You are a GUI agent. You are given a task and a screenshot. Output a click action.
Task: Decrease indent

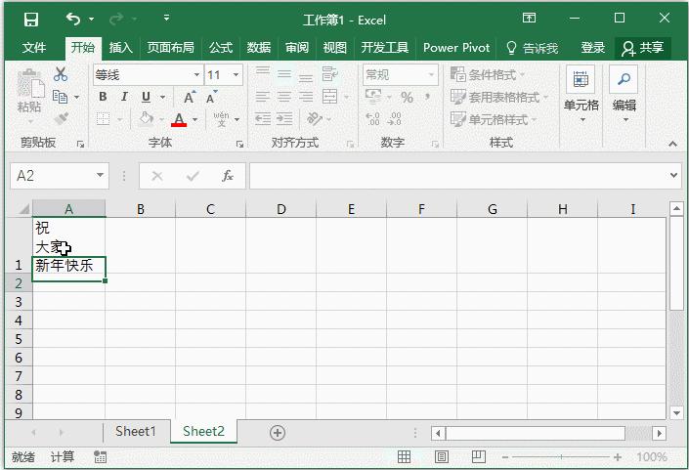click(x=263, y=118)
